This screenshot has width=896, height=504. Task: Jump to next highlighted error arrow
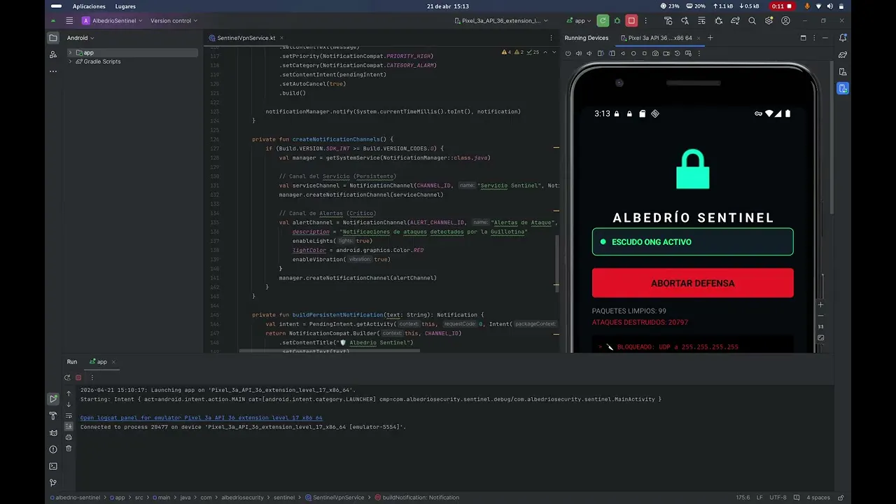[x=554, y=52]
